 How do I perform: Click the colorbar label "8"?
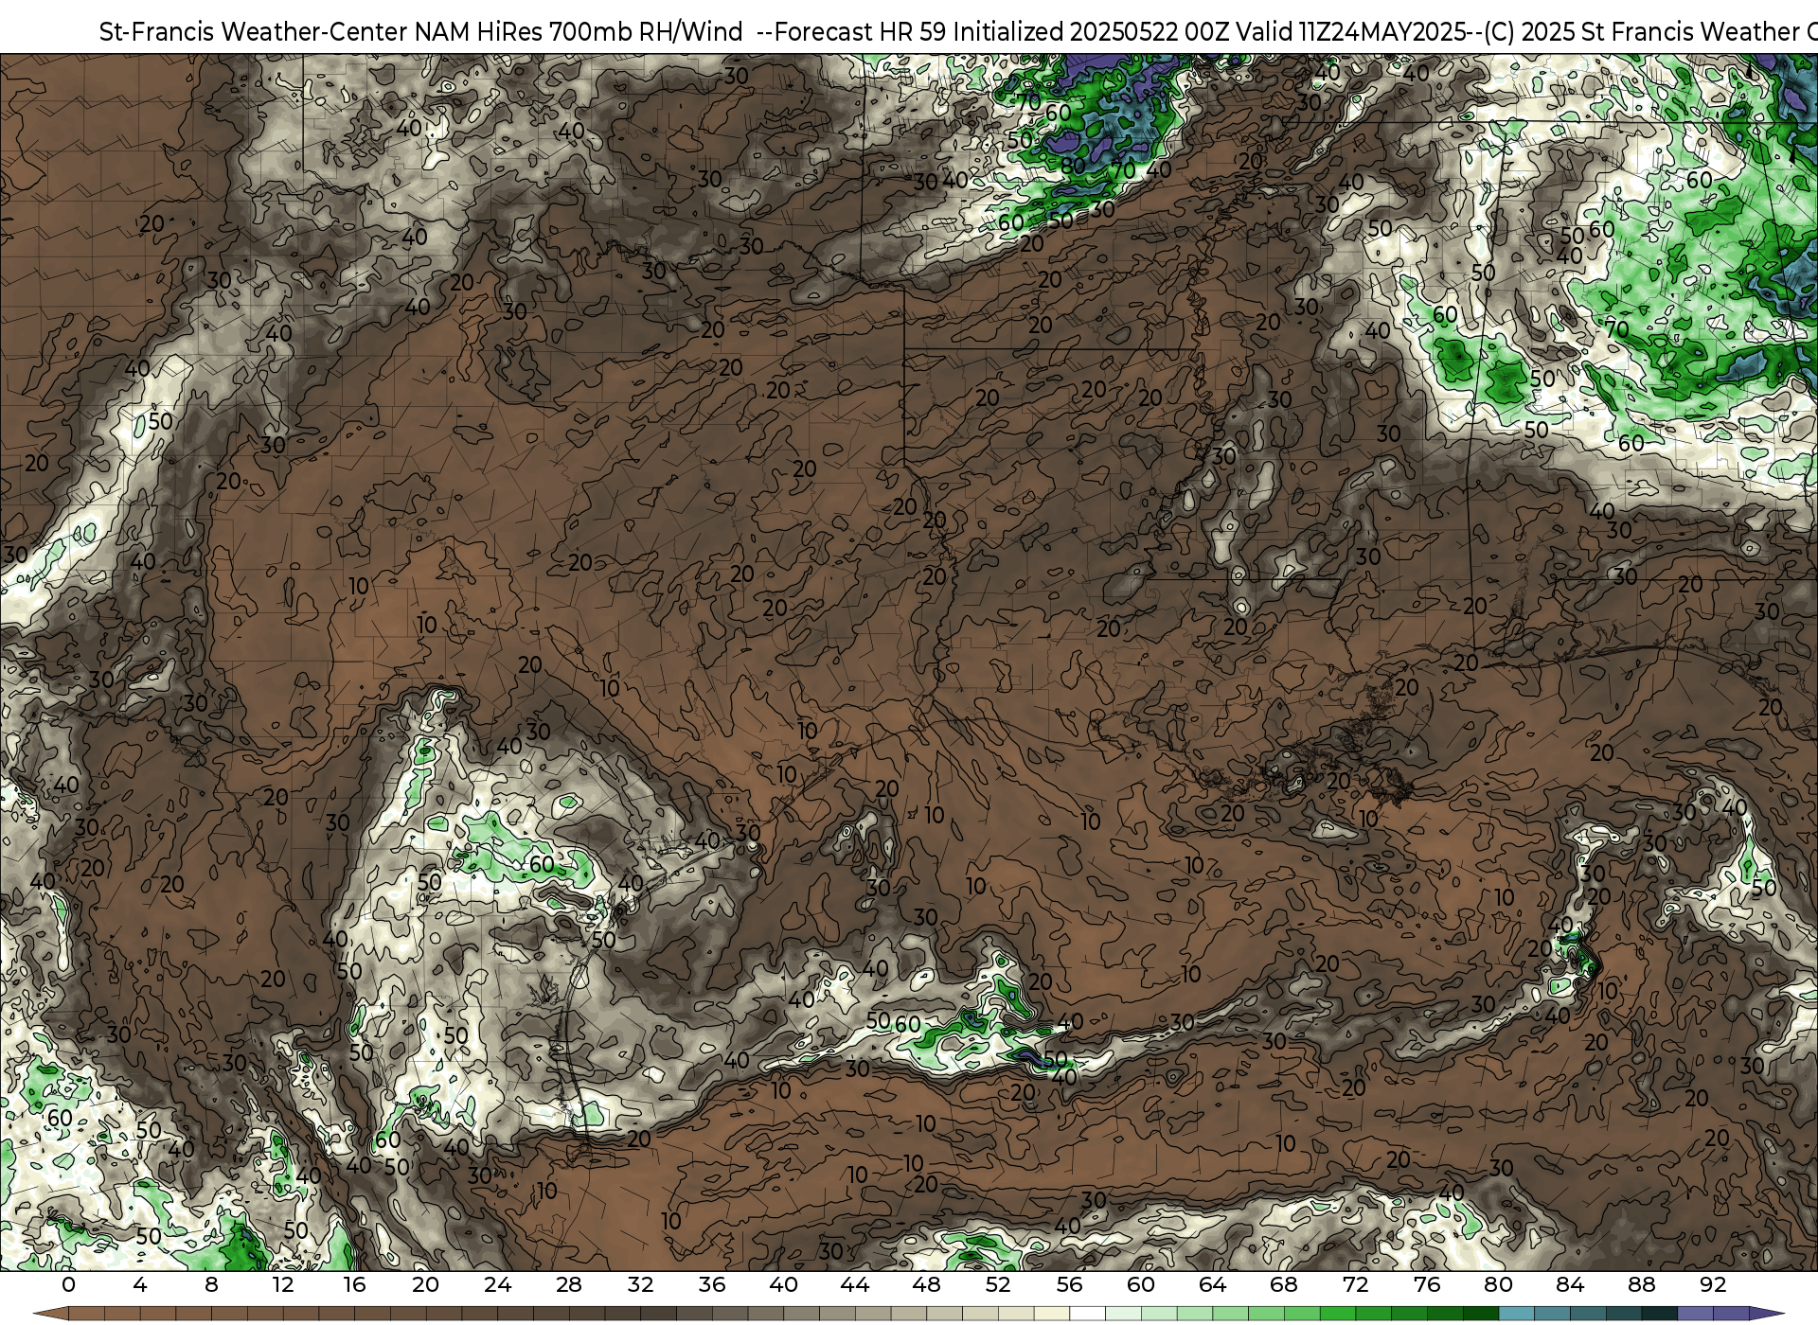click(211, 1285)
